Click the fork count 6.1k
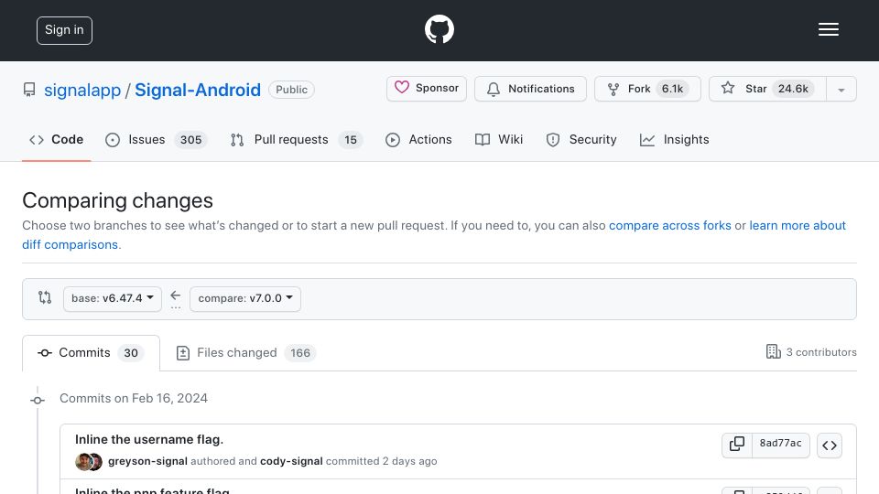Screen dimensions: 879x494 pos(672,89)
